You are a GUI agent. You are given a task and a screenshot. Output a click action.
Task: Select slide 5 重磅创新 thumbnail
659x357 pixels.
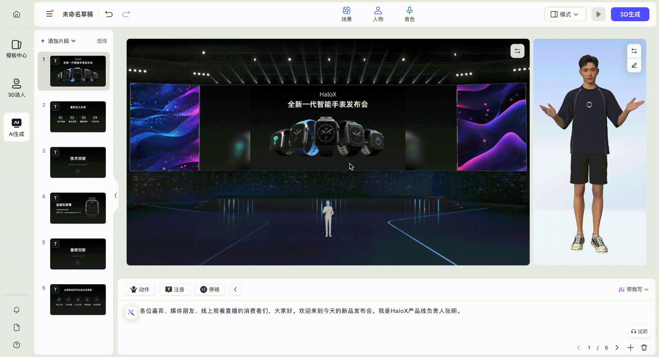coord(78,254)
